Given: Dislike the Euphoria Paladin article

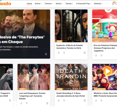Looking at the screenshot, I should [x=64, y=53].
